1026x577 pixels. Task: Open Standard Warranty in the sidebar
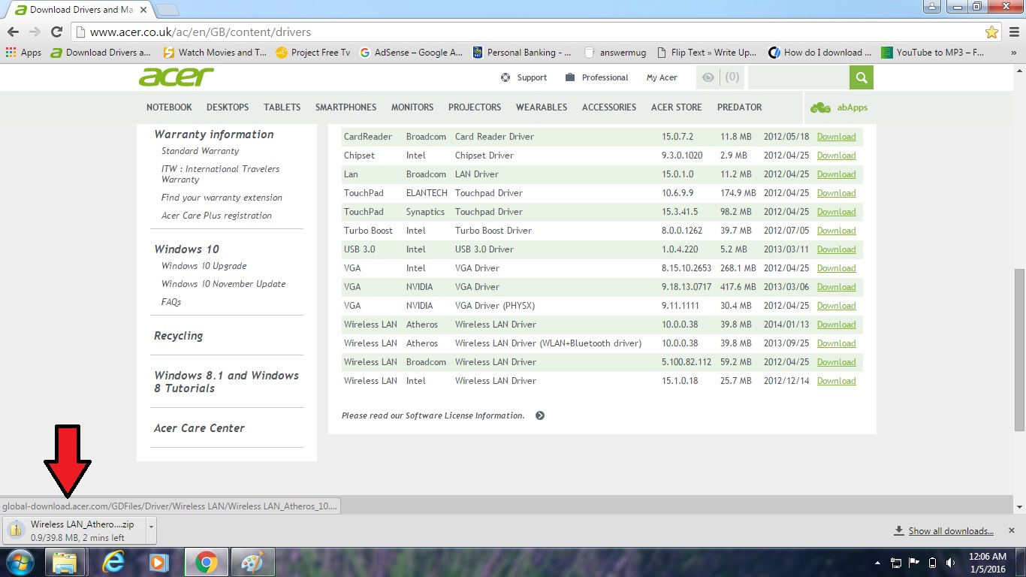[200, 151]
